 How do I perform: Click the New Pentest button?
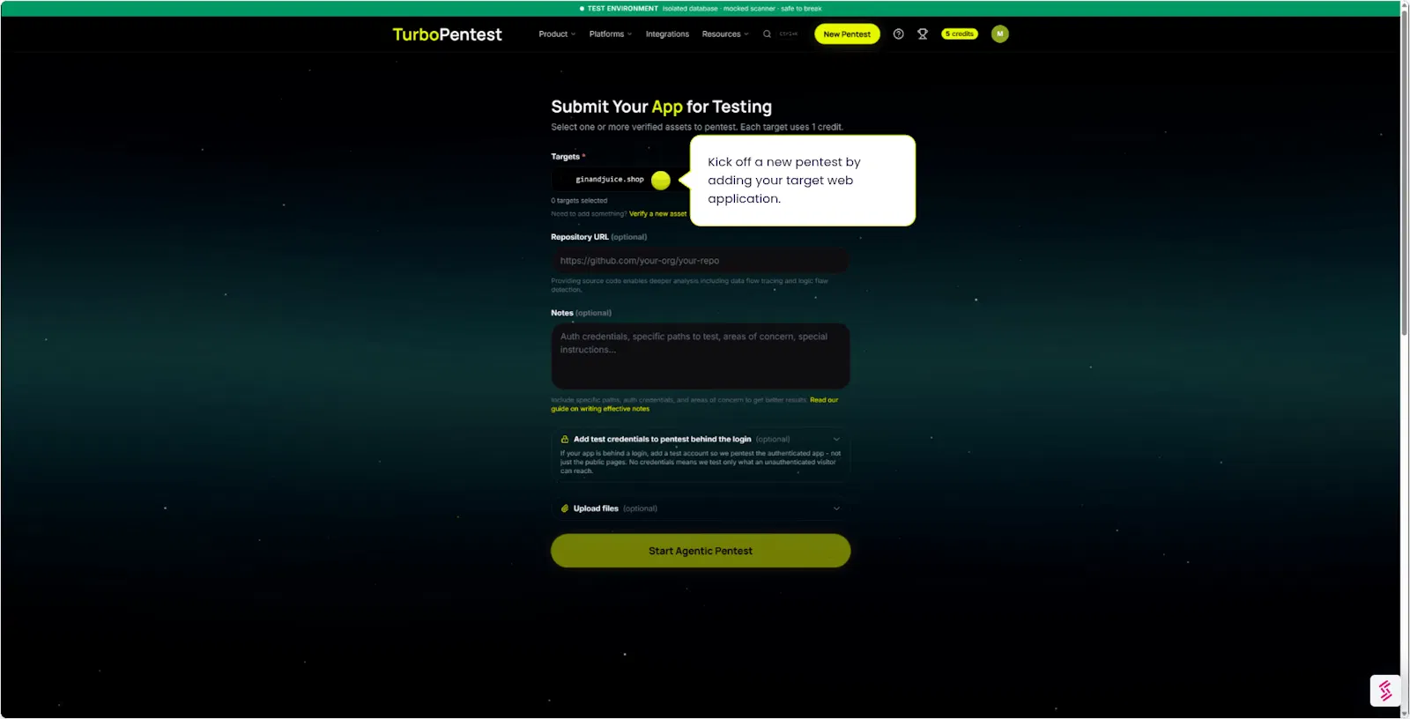tap(847, 34)
